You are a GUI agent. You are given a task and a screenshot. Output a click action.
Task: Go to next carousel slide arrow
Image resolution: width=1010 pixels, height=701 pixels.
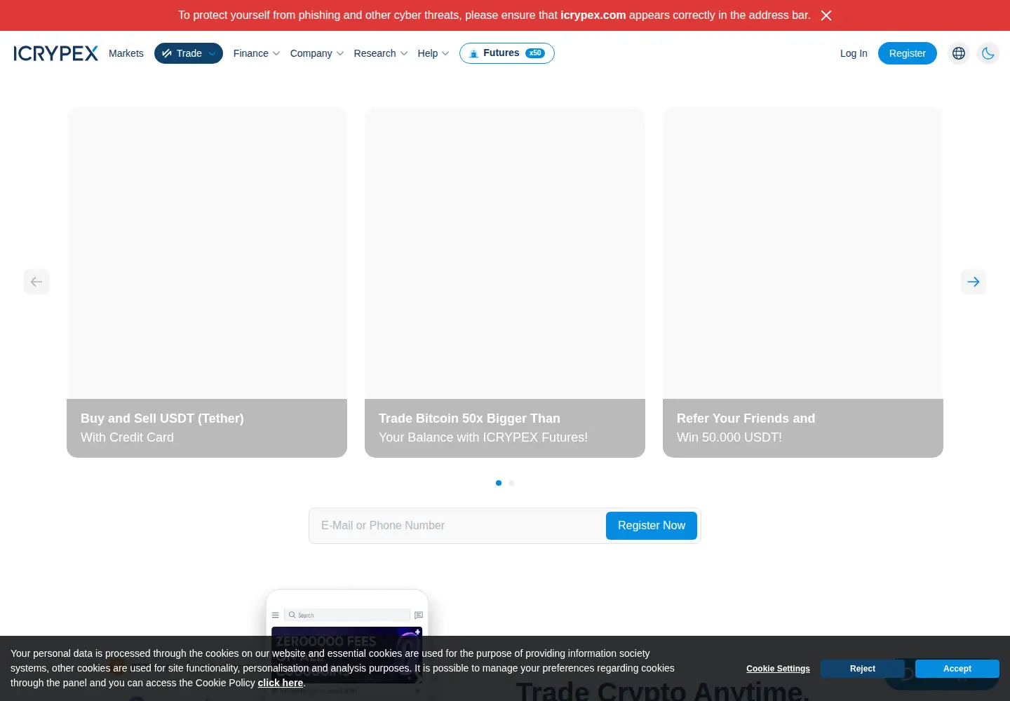coord(974,282)
